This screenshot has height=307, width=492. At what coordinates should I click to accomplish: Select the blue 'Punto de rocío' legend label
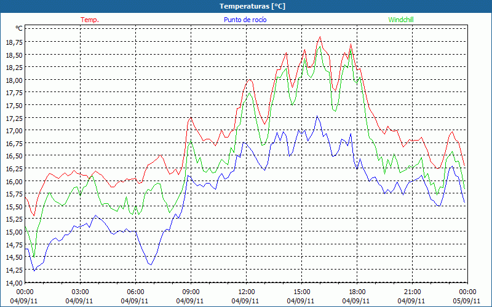[x=245, y=20]
